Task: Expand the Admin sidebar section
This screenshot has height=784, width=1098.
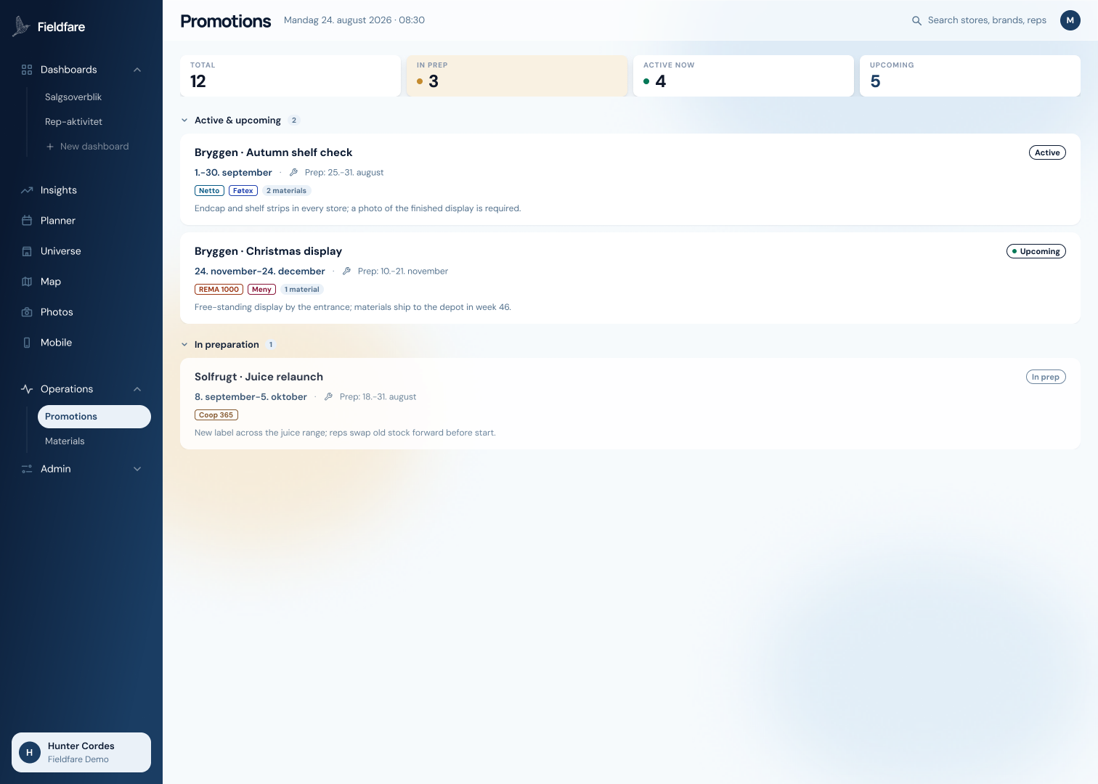Action: pyautogui.click(x=137, y=469)
